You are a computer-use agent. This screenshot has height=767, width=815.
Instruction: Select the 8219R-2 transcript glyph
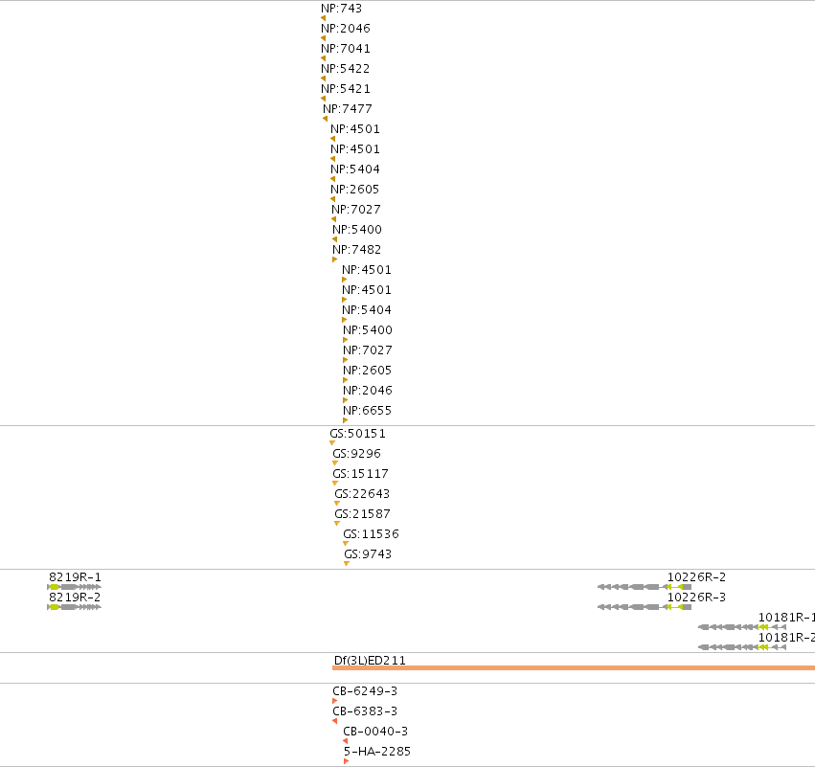point(74,607)
